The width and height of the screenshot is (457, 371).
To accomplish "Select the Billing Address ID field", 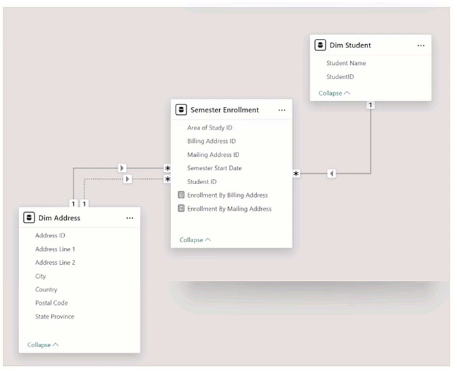I will (x=211, y=141).
